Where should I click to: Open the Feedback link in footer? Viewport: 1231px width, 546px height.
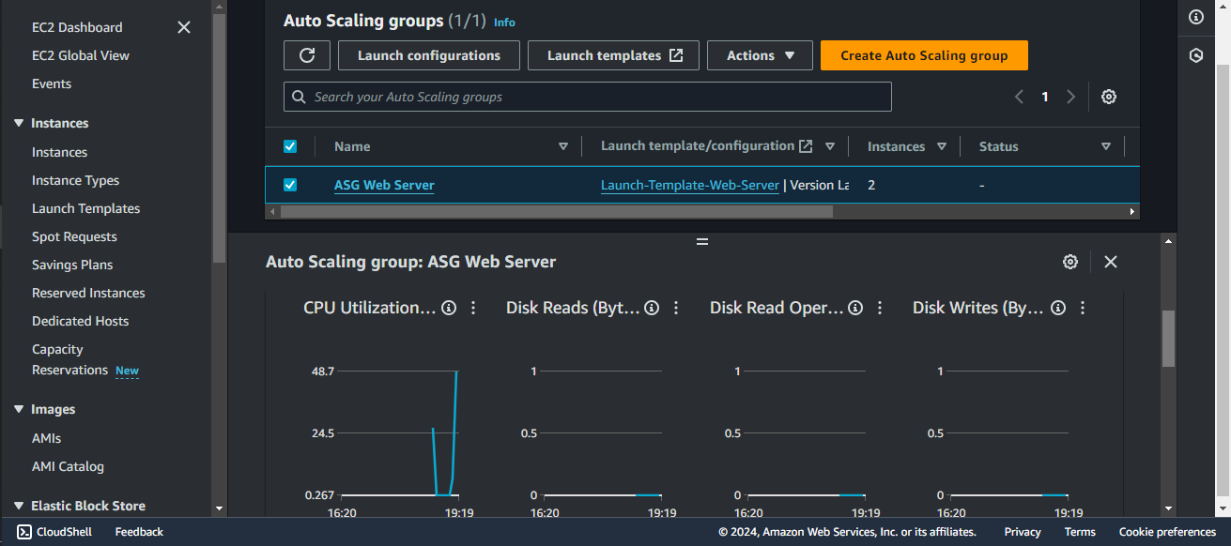[x=139, y=532]
